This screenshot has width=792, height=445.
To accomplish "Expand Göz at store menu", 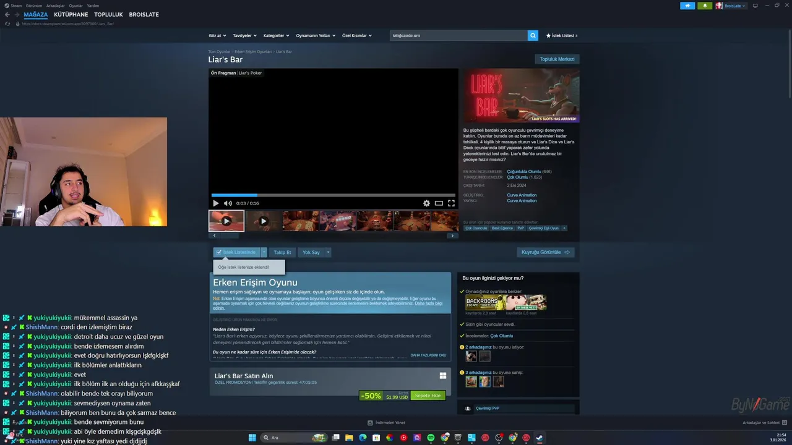I will (x=217, y=35).
